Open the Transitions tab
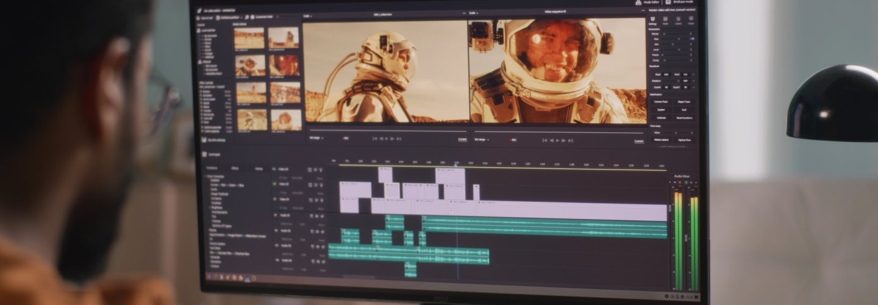The image size is (878, 305). [212, 168]
